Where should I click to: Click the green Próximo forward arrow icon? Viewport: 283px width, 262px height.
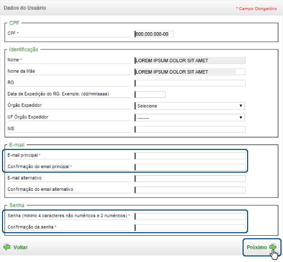point(273,246)
